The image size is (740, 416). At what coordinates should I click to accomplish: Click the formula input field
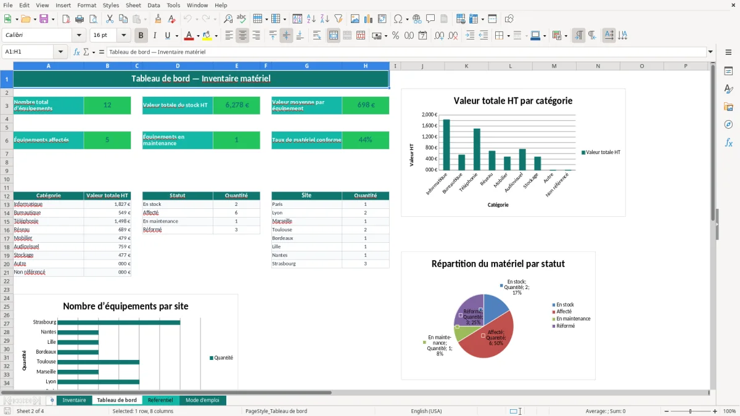406,52
